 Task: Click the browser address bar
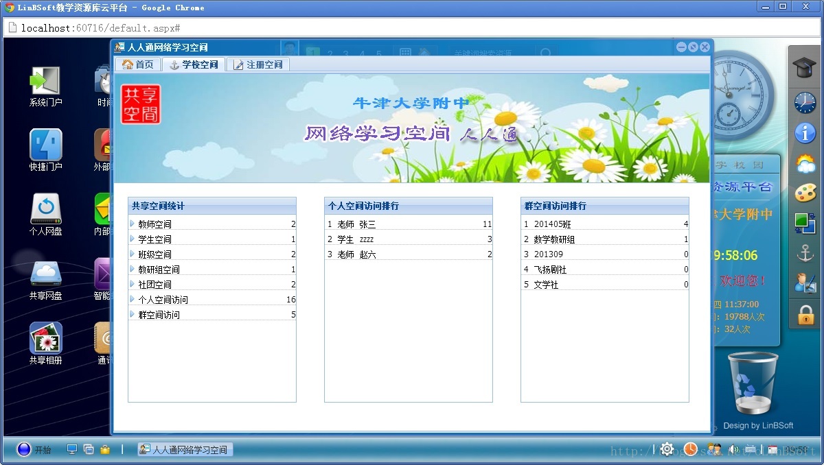coord(412,28)
